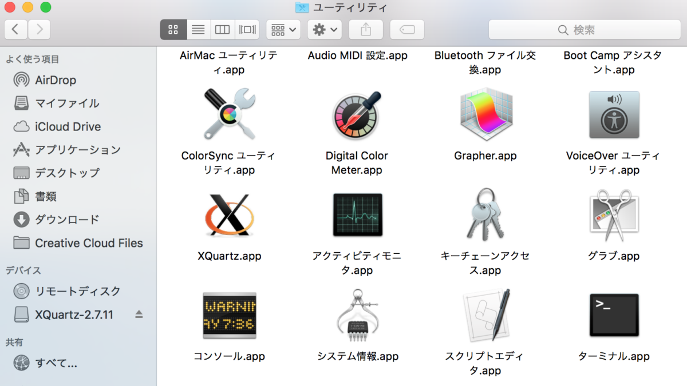Screen dimensions: 687x386
Task: Switch to list view
Action: (x=198, y=29)
